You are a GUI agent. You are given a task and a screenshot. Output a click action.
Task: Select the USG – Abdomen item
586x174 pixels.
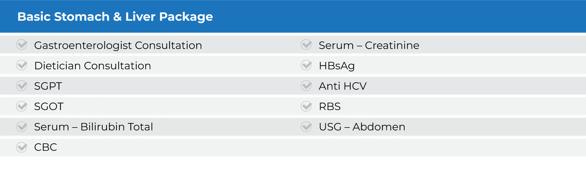(362, 127)
